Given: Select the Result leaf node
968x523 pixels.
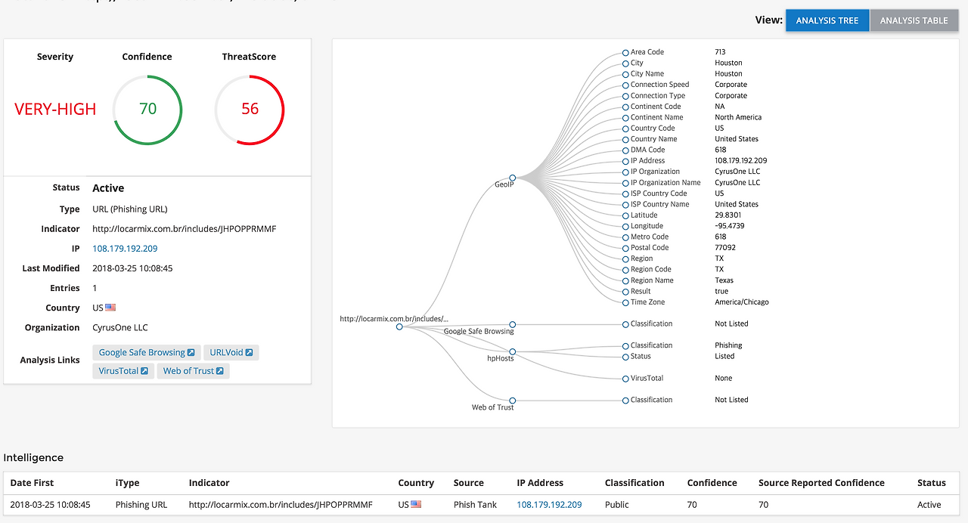Looking at the screenshot, I should tap(625, 292).
